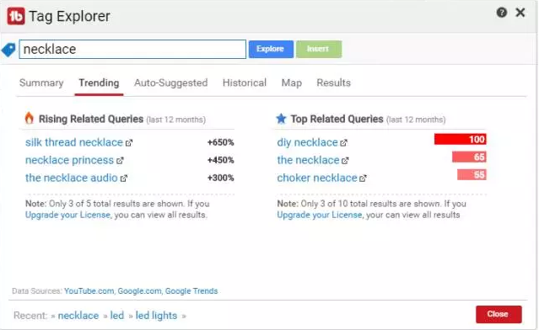
Task: Open the top query 'the necklace' link
Action: pos(308,160)
